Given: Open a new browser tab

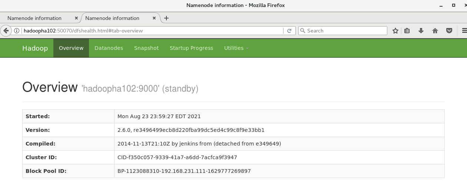Looking at the screenshot, I should pyautogui.click(x=166, y=18).
